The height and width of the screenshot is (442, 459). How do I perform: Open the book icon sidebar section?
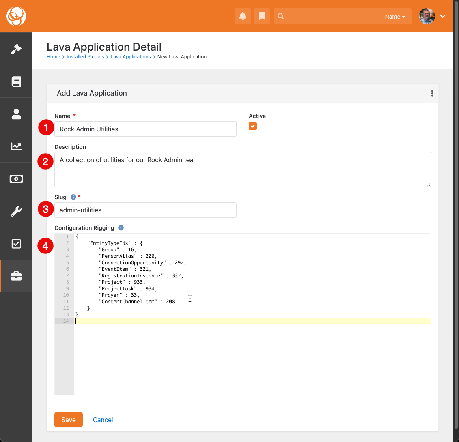pyautogui.click(x=16, y=82)
